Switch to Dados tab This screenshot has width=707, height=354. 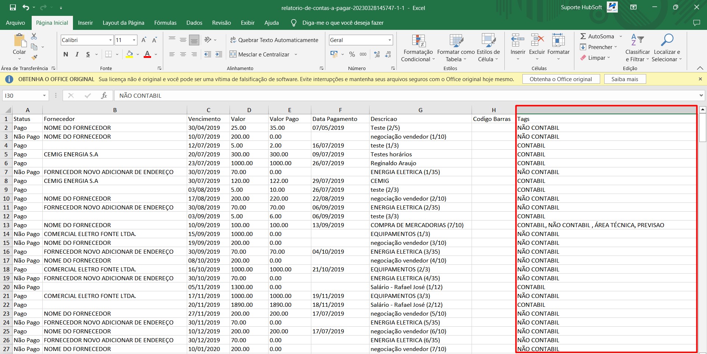194,23
